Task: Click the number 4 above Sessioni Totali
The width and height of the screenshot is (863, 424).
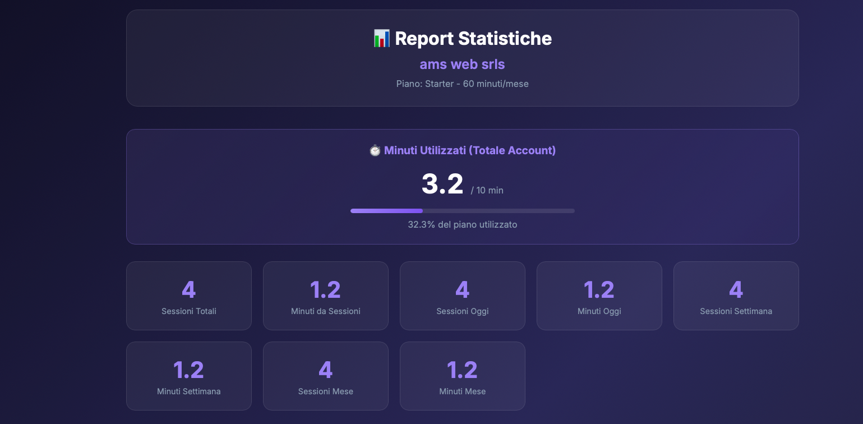Action: [188, 290]
